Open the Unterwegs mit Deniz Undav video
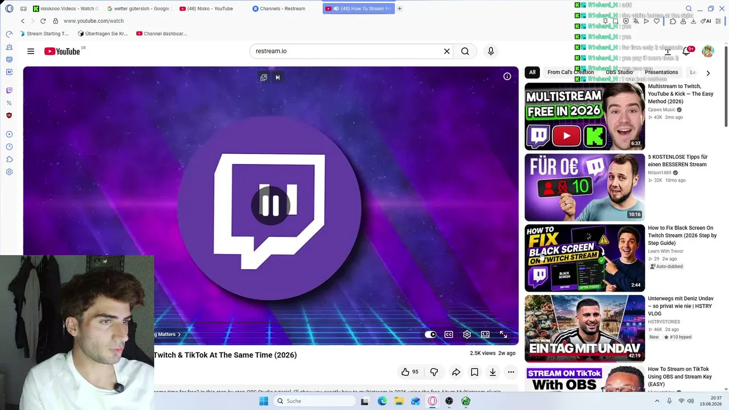The image size is (729, 410). pos(585,329)
